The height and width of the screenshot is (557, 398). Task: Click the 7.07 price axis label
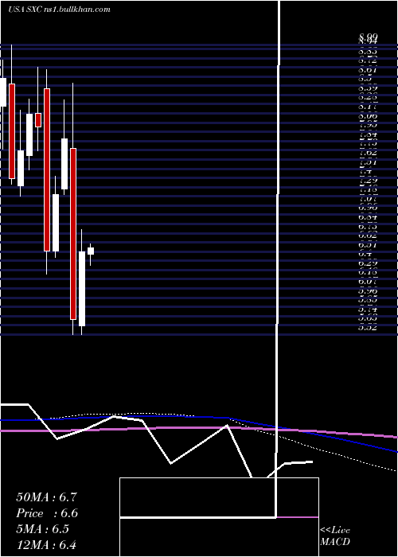tap(368, 199)
